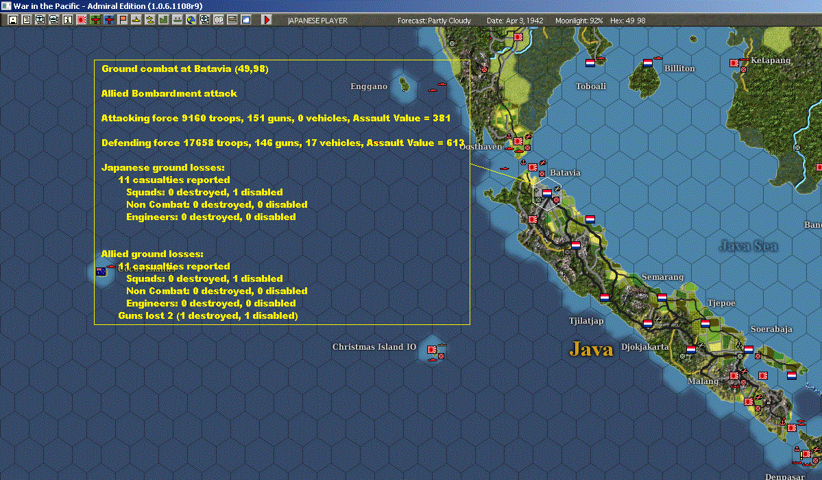Click the 'Attacking force 9160 troops' line
822x480 pixels.
(276, 118)
